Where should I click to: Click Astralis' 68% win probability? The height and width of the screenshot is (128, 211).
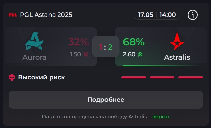tap(134, 42)
